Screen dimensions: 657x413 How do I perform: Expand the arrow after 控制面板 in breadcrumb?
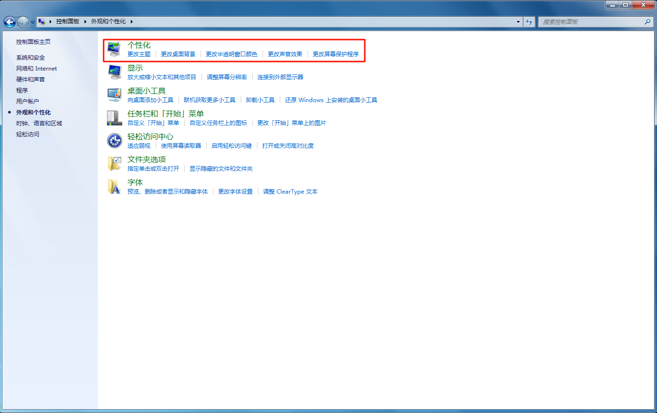pos(86,22)
